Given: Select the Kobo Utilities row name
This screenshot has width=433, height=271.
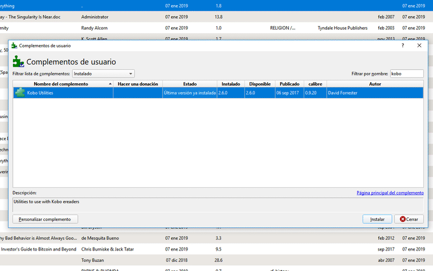Looking at the screenshot, I should click(40, 93).
